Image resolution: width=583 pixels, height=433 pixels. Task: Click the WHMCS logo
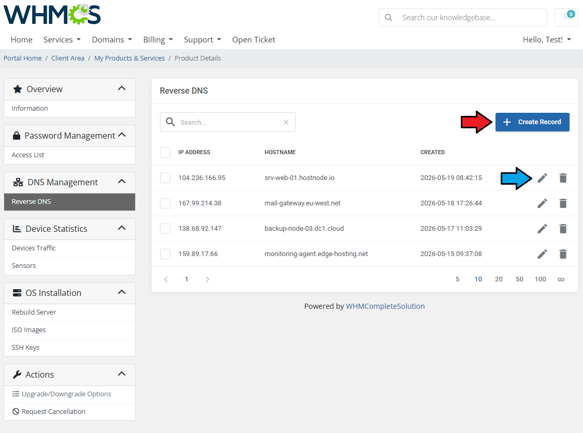(52, 14)
